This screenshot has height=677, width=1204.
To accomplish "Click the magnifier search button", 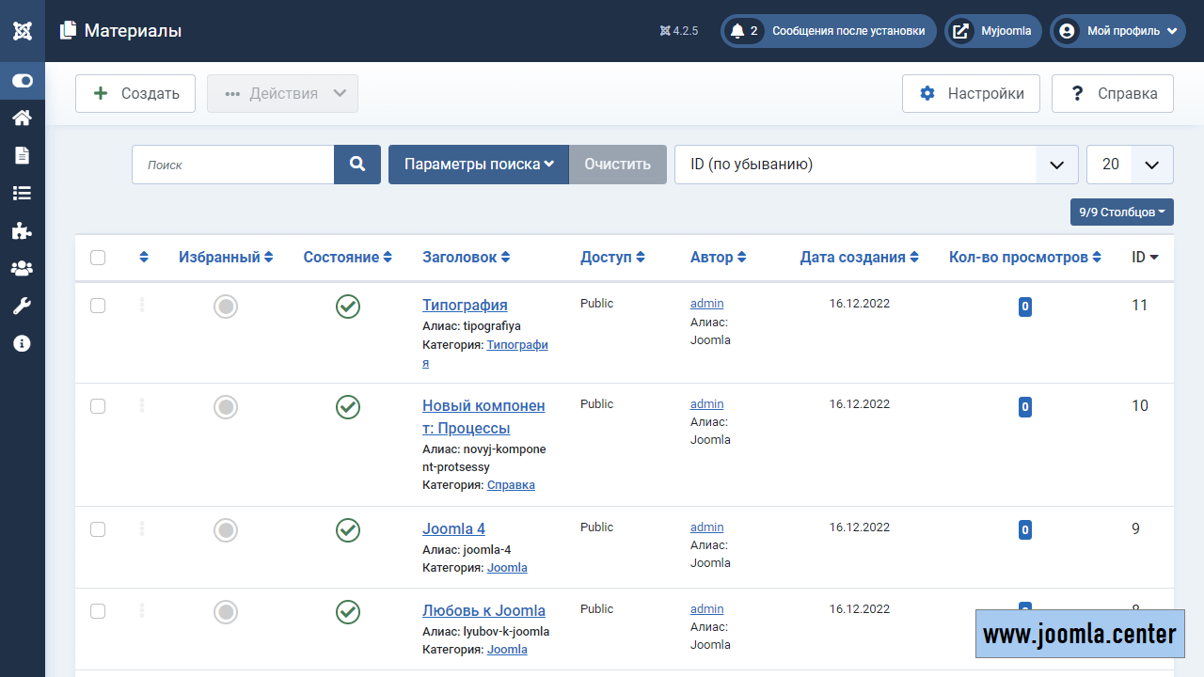I will point(357,165).
